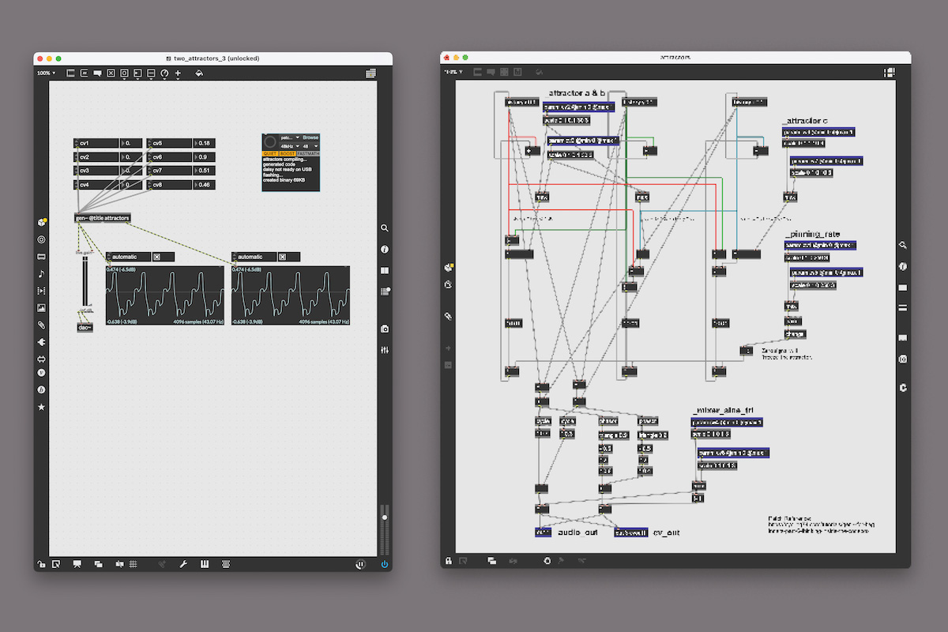The height and width of the screenshot is (632, 948).
Task: Open the 100% zoom dropdown
Action: click(47, 73)
